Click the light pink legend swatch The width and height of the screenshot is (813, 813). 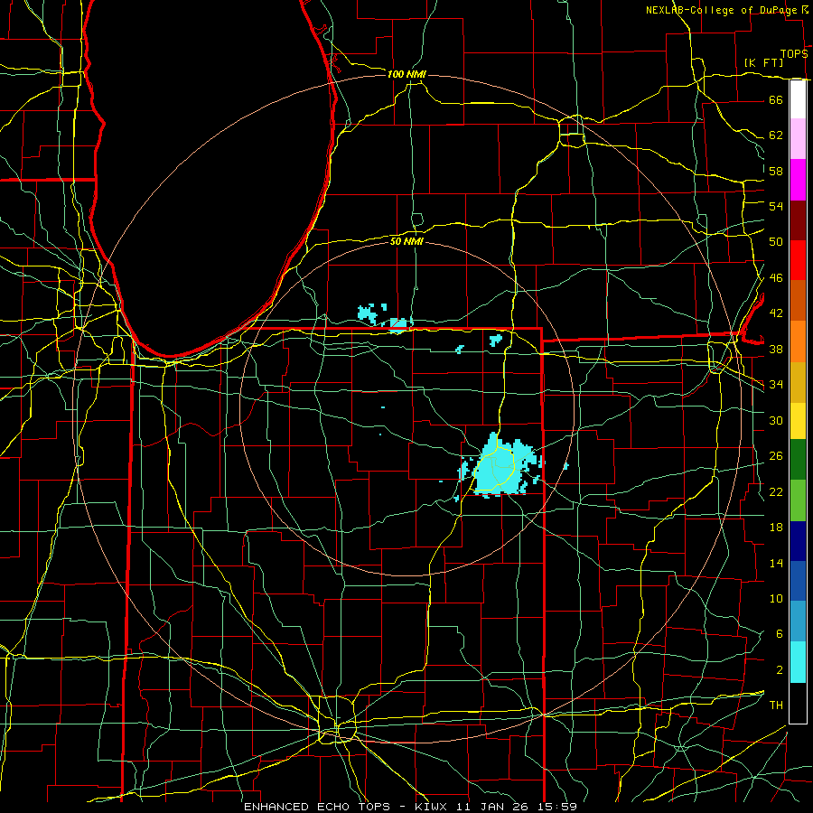(x=798, y=139)
